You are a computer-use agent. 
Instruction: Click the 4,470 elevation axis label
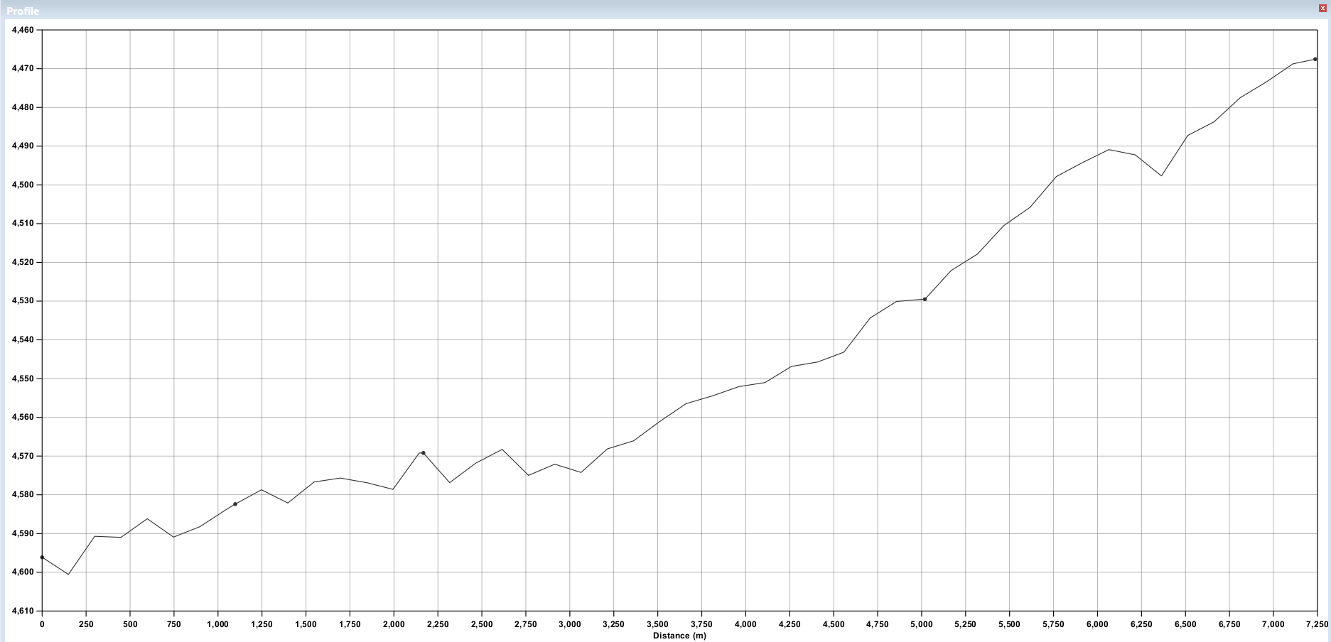coord(23,69)
